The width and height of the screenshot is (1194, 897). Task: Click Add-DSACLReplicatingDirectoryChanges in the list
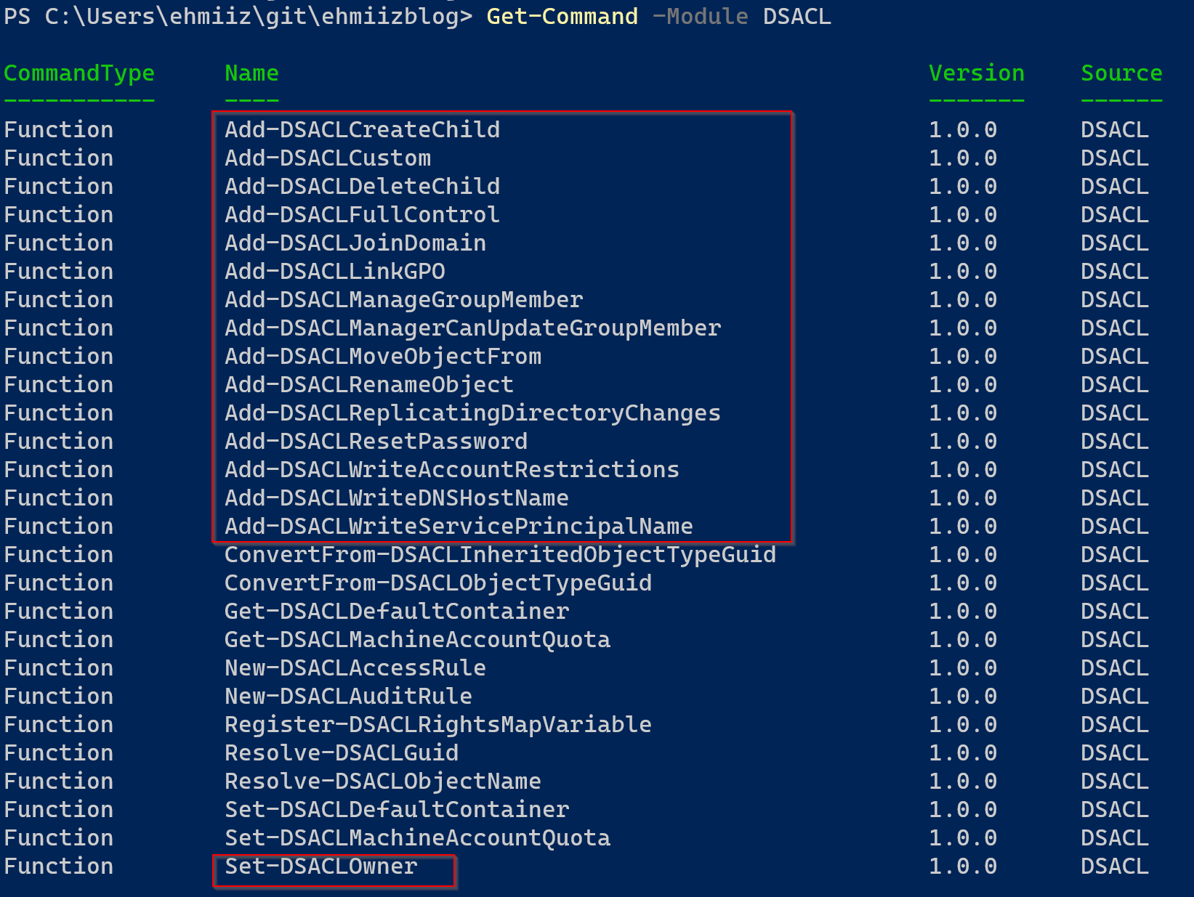click(x=472, y=413)
